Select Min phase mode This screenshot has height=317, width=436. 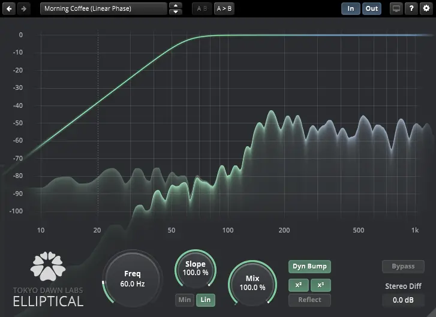click(185, 300)
